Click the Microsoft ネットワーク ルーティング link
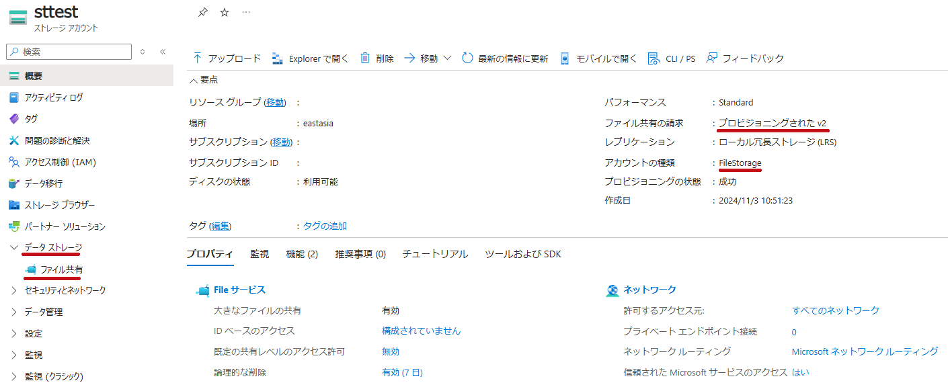This screenshot has width=948, height=387. tap(865, 352)
